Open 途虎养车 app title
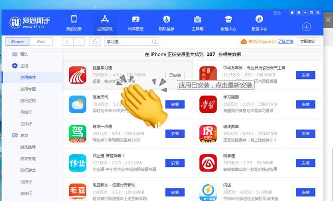This screenshot has width=333, height=201. click(231, 127)
